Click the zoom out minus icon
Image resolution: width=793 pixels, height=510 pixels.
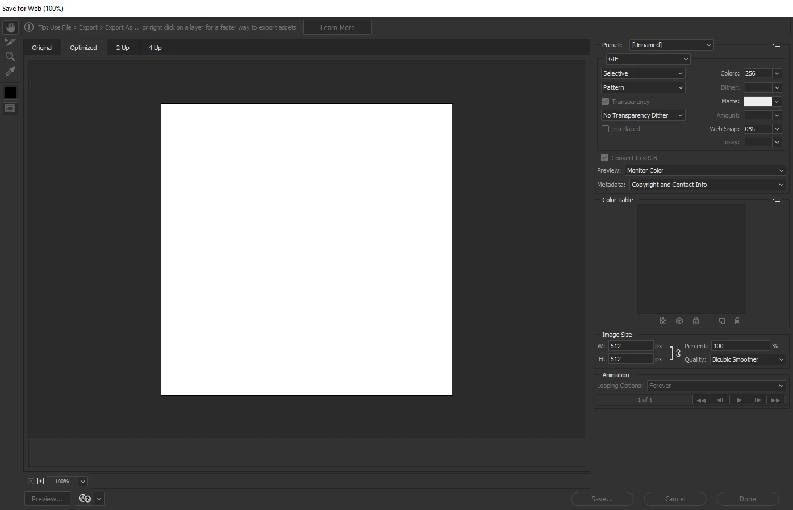[31, 481]
